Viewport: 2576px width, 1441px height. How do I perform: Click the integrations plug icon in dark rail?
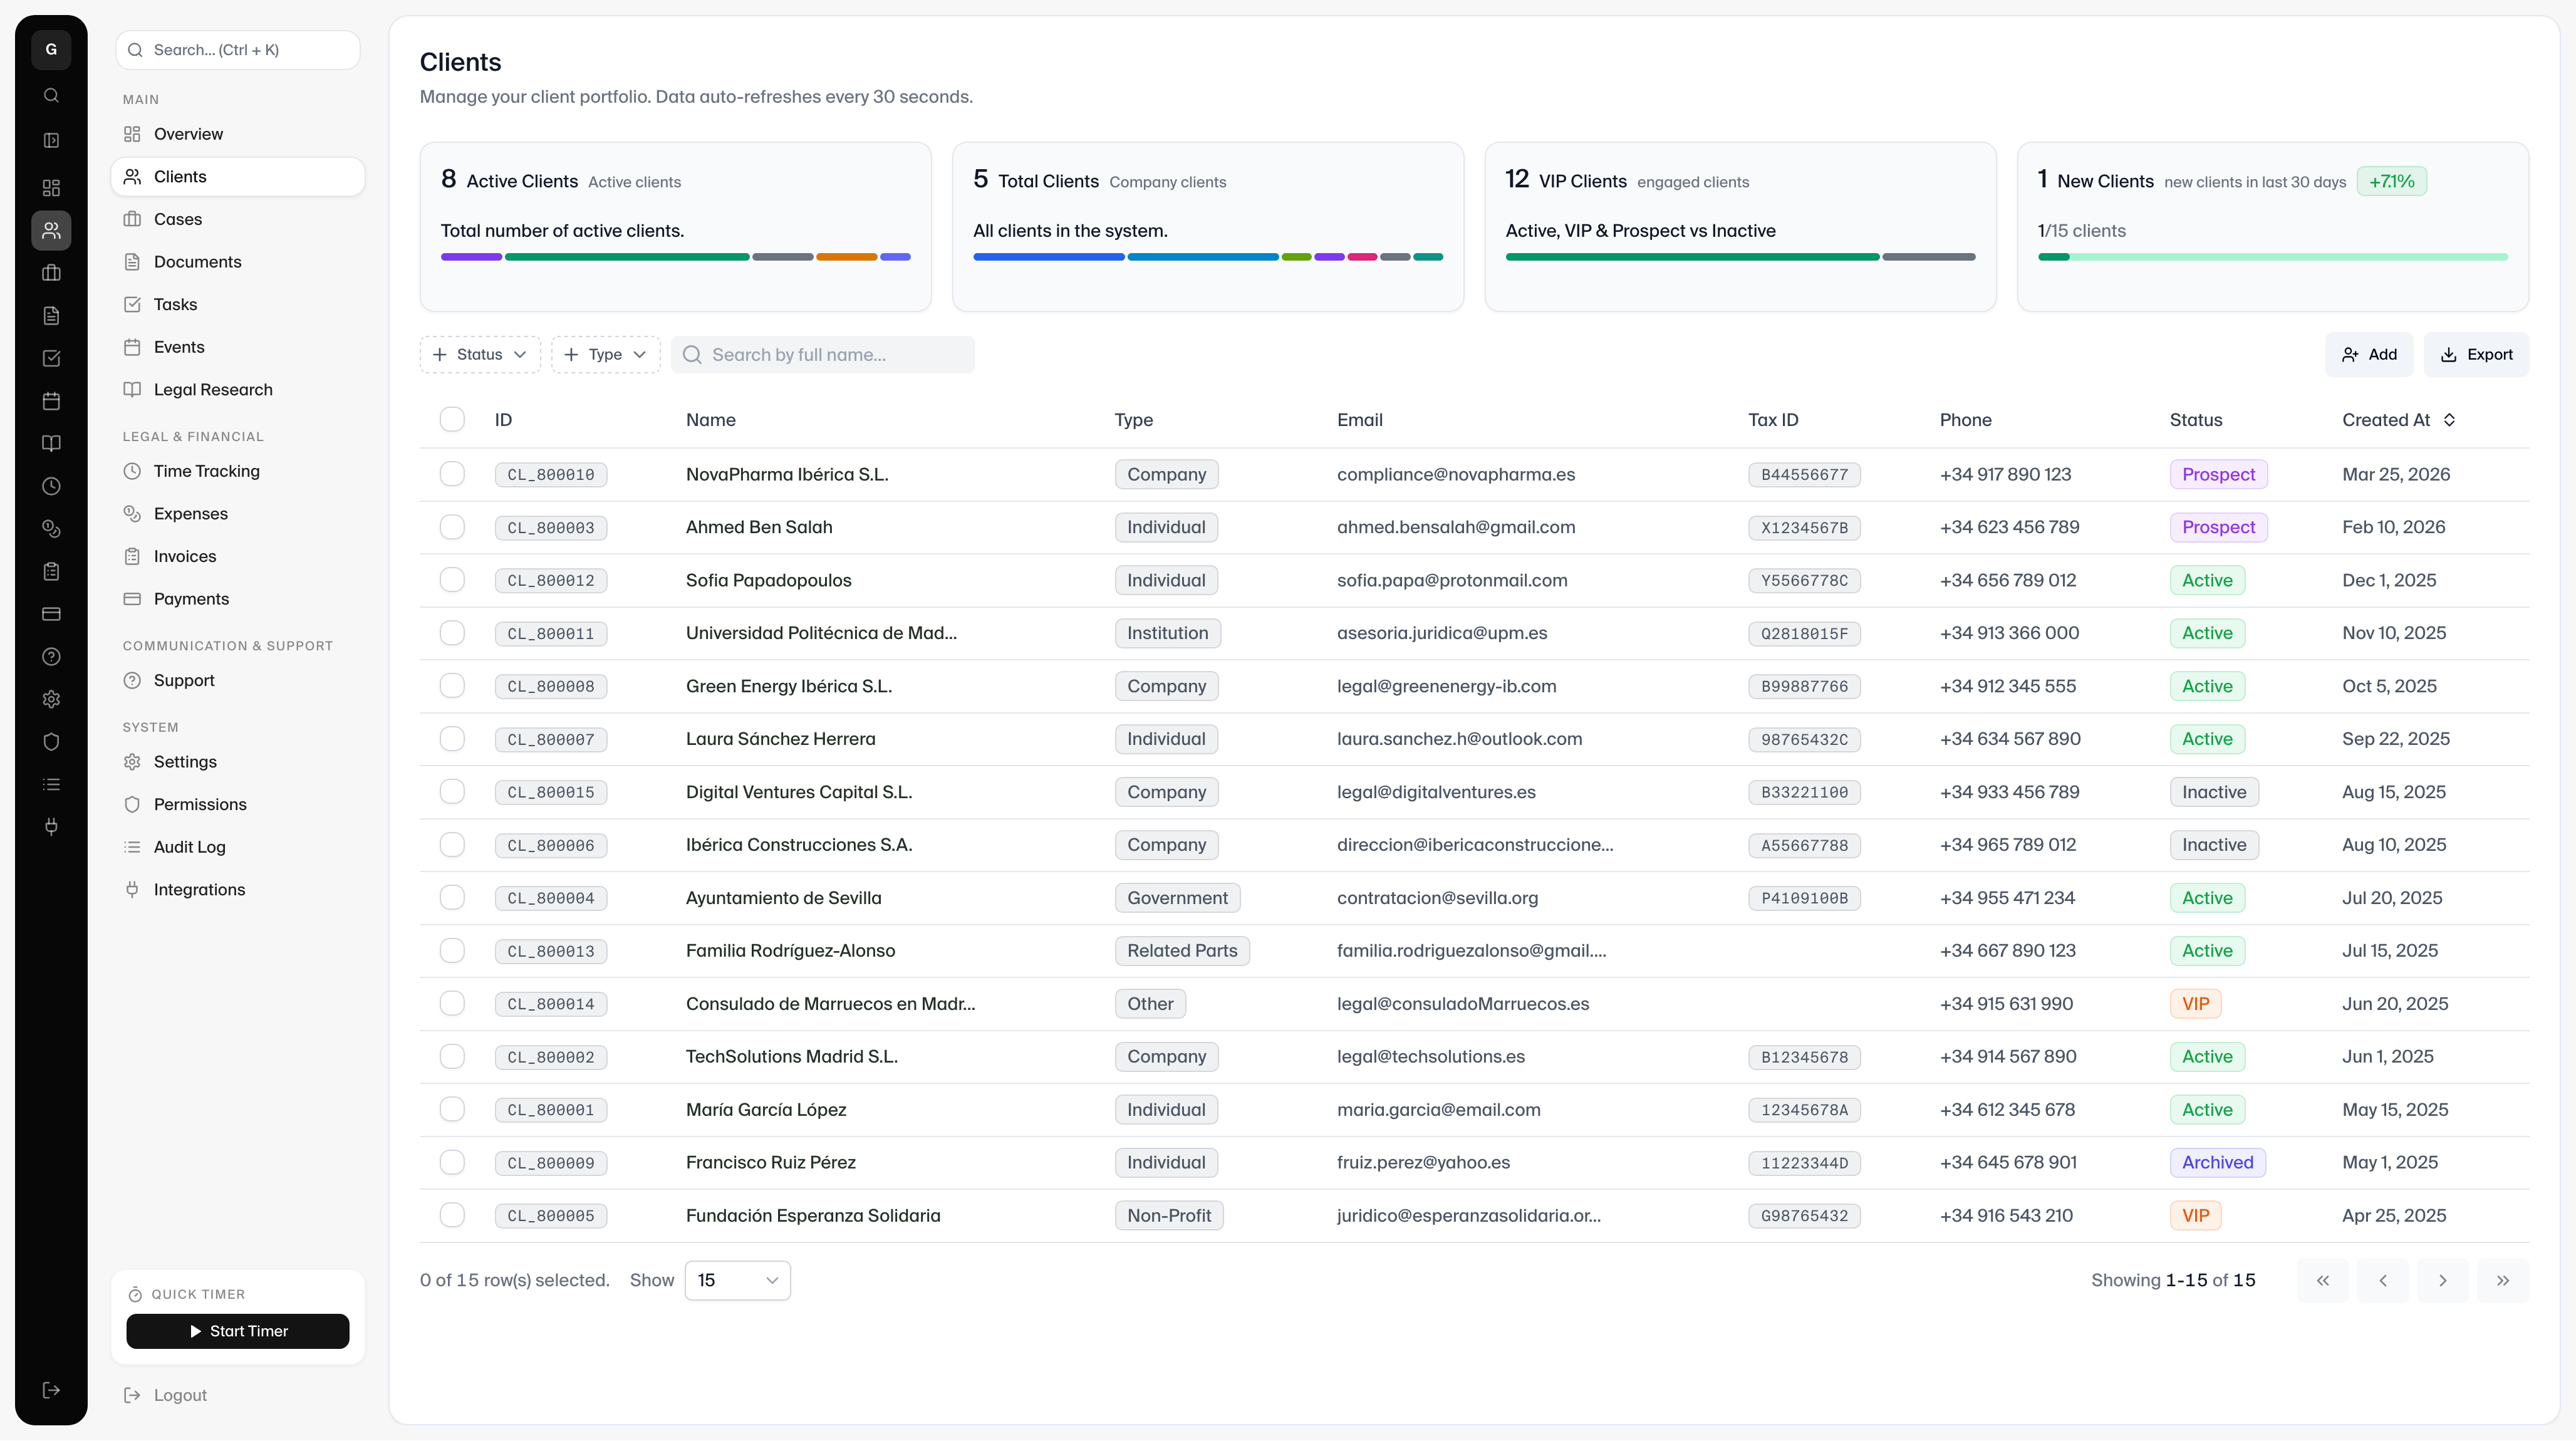tap(51, 827)
